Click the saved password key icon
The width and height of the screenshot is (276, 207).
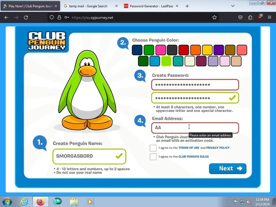(67, 18)
